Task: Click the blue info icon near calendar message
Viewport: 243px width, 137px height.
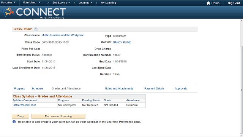Action: [14, 122]
